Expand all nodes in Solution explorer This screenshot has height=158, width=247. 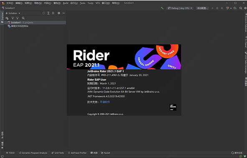[48, 13]
